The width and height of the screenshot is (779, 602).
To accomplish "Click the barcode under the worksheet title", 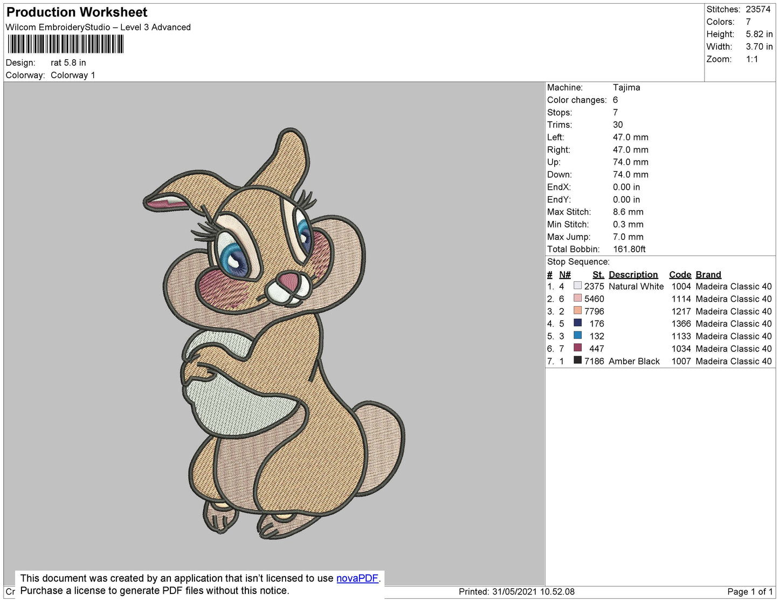I will coord(65,44).
